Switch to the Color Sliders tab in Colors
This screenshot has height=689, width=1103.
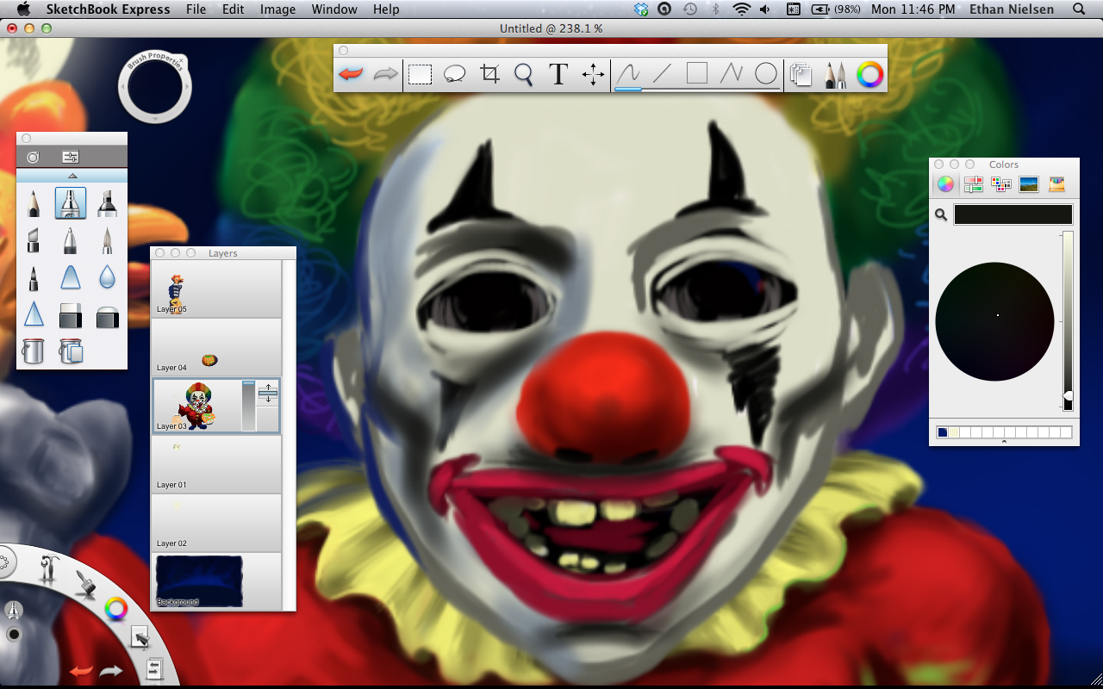click(x=974, y=183)
